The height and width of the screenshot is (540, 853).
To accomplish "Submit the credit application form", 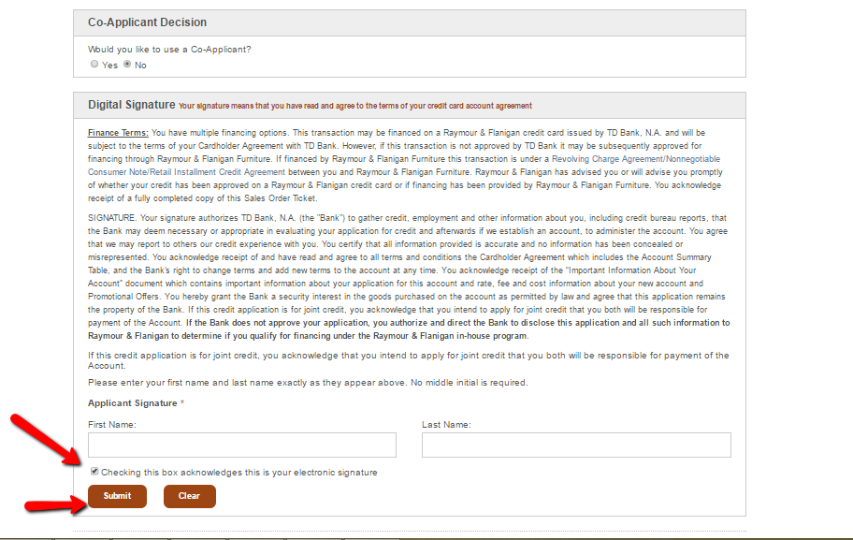I will point(117,496).
